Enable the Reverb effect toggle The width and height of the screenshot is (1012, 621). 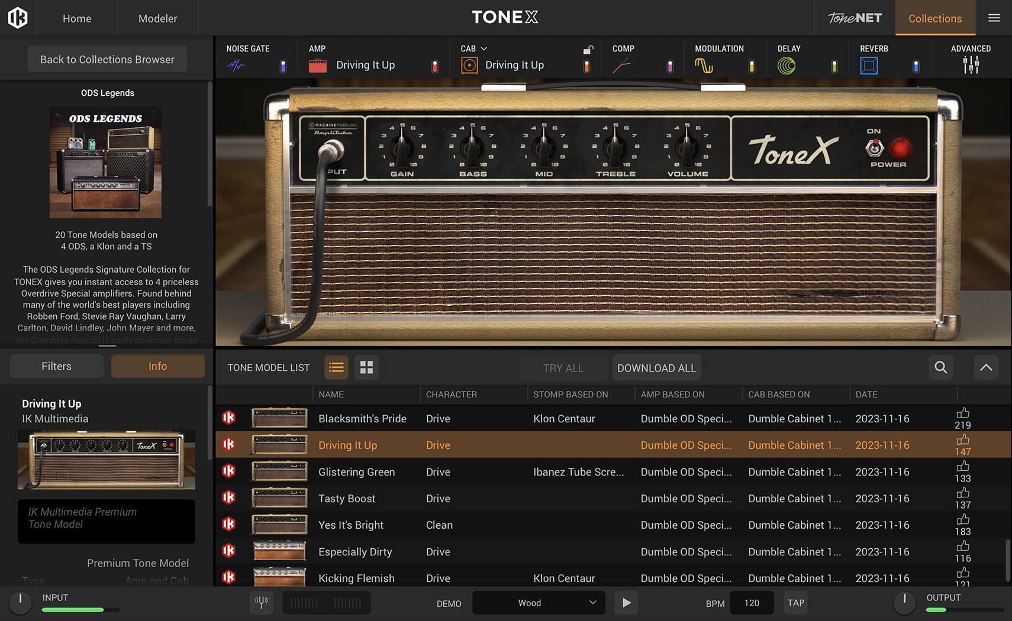[916, 66]
